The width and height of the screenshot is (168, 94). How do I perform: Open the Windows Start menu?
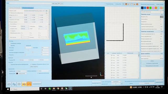tap(8, 89)
